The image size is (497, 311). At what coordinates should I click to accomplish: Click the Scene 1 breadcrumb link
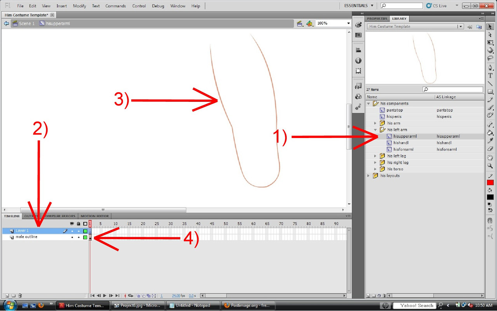click(26, 23)
